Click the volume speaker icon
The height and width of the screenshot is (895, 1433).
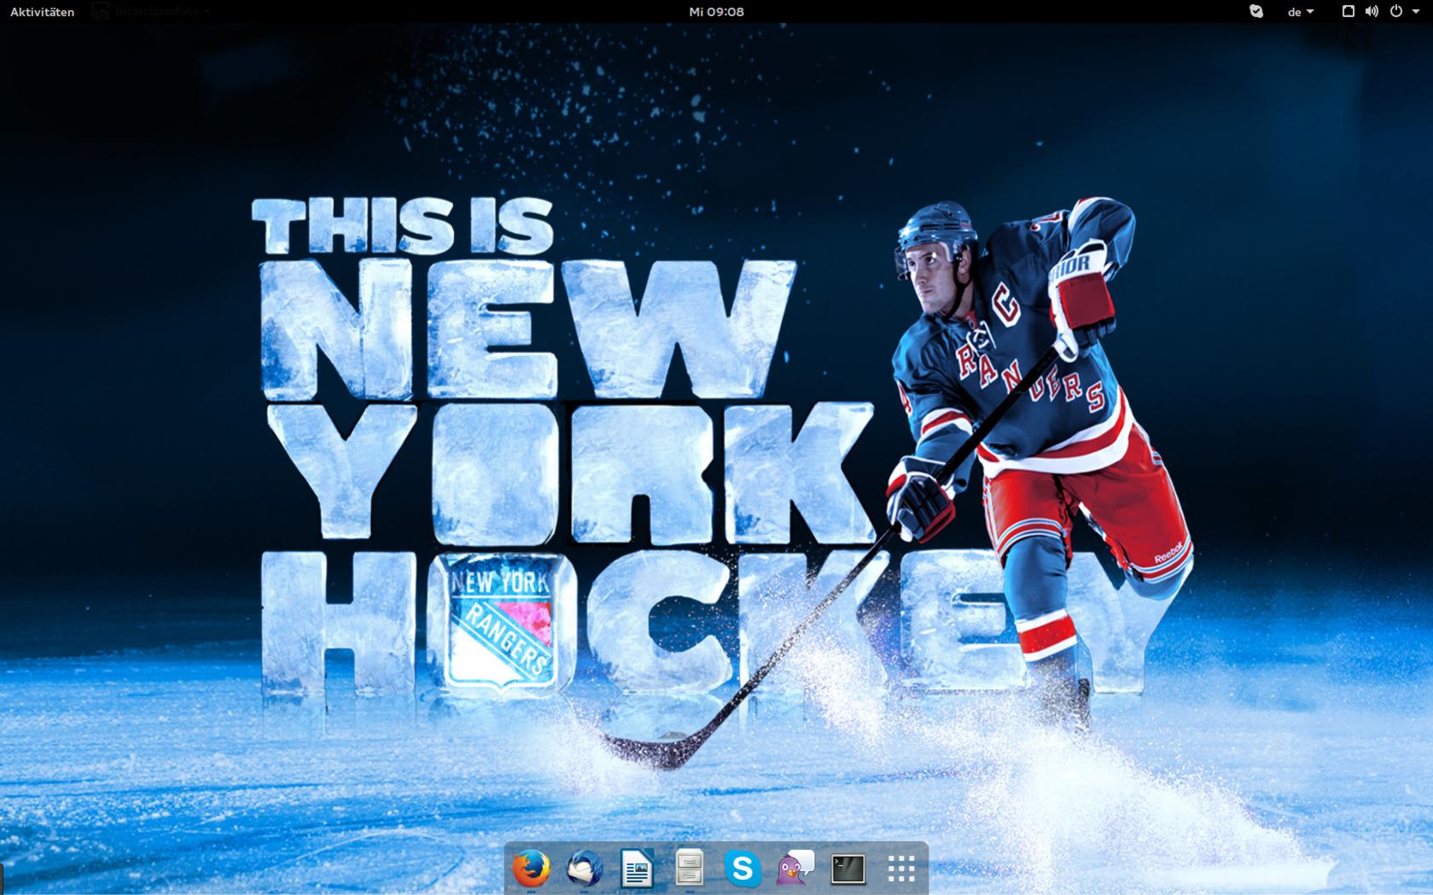1372,11
